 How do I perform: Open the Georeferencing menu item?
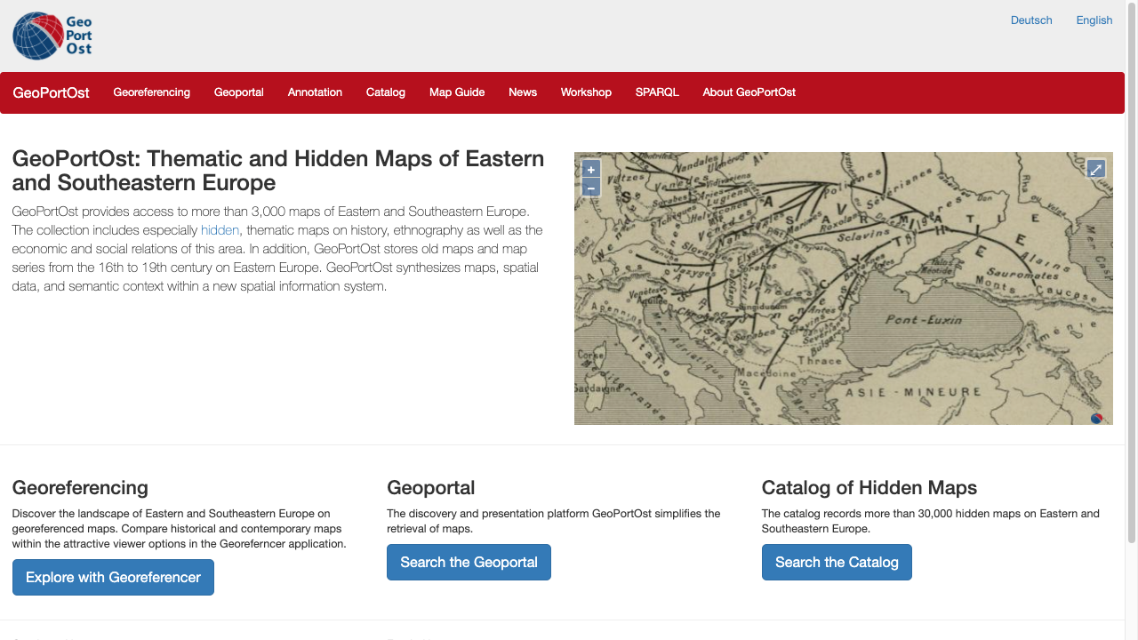[151, 92]
